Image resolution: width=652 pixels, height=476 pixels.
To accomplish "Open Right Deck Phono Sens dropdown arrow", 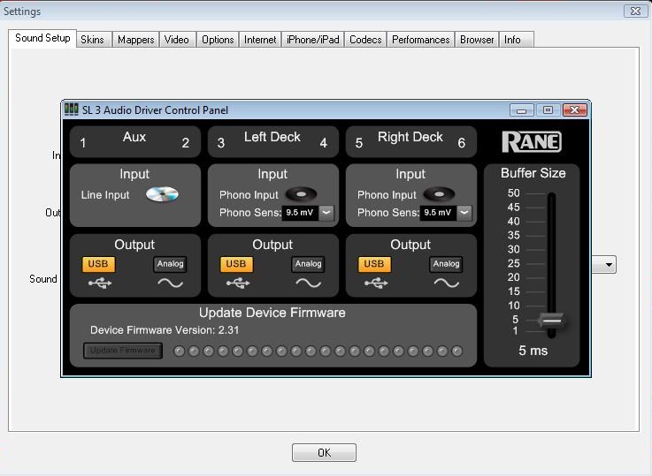I will (x=464, y=213).
